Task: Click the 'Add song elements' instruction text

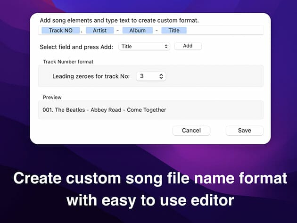Action: (x=119, y=21)
